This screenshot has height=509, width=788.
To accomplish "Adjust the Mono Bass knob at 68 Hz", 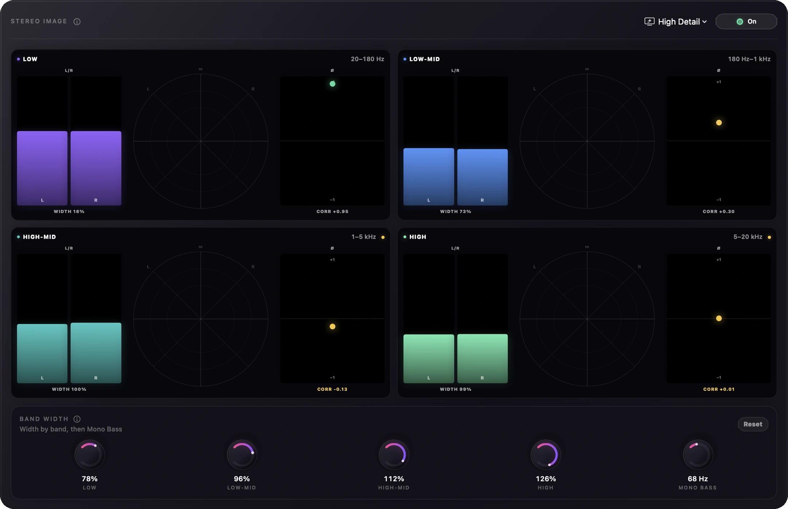I will coord(698,455).
